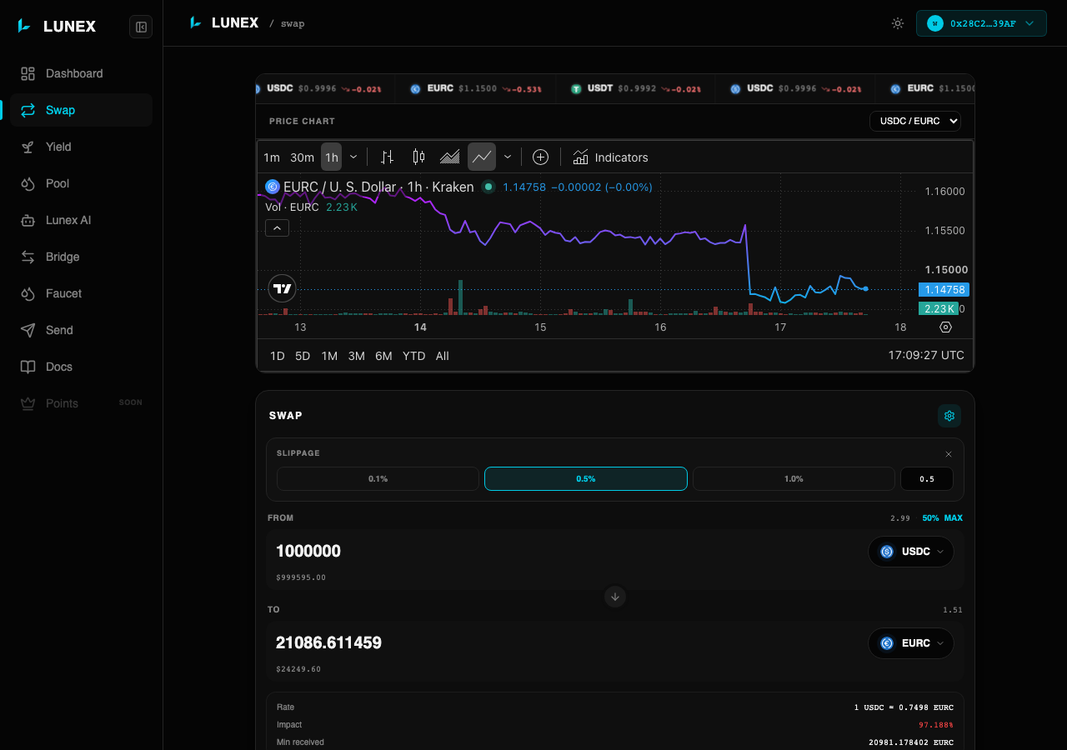The image size is (1067, 750).
Task: Click the USDT ticker in price strip
Action: tap(634, 88)
